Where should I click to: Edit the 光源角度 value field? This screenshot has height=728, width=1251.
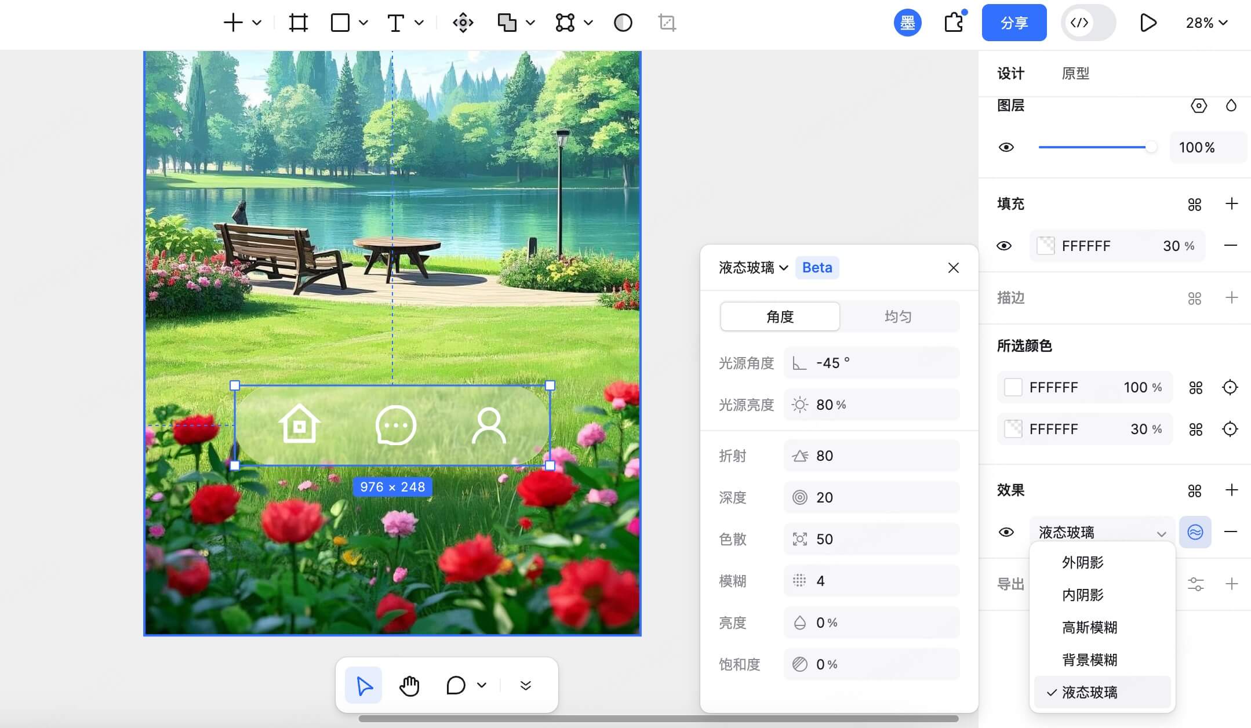click(871, 362)
